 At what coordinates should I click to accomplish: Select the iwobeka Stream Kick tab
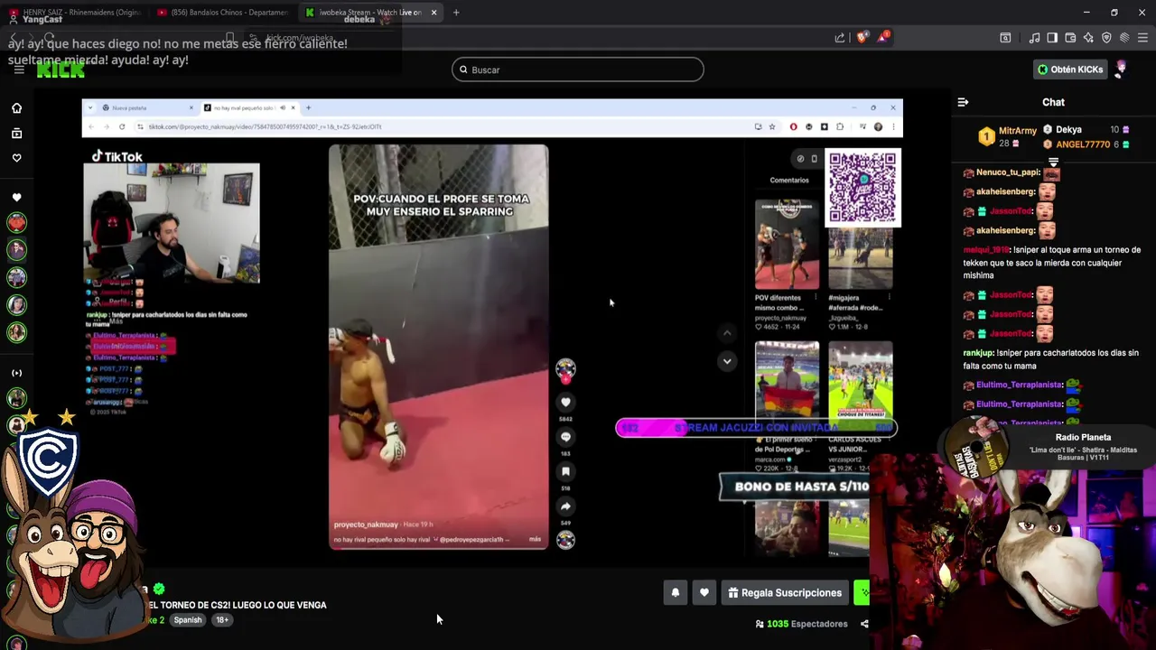point(364,13)
